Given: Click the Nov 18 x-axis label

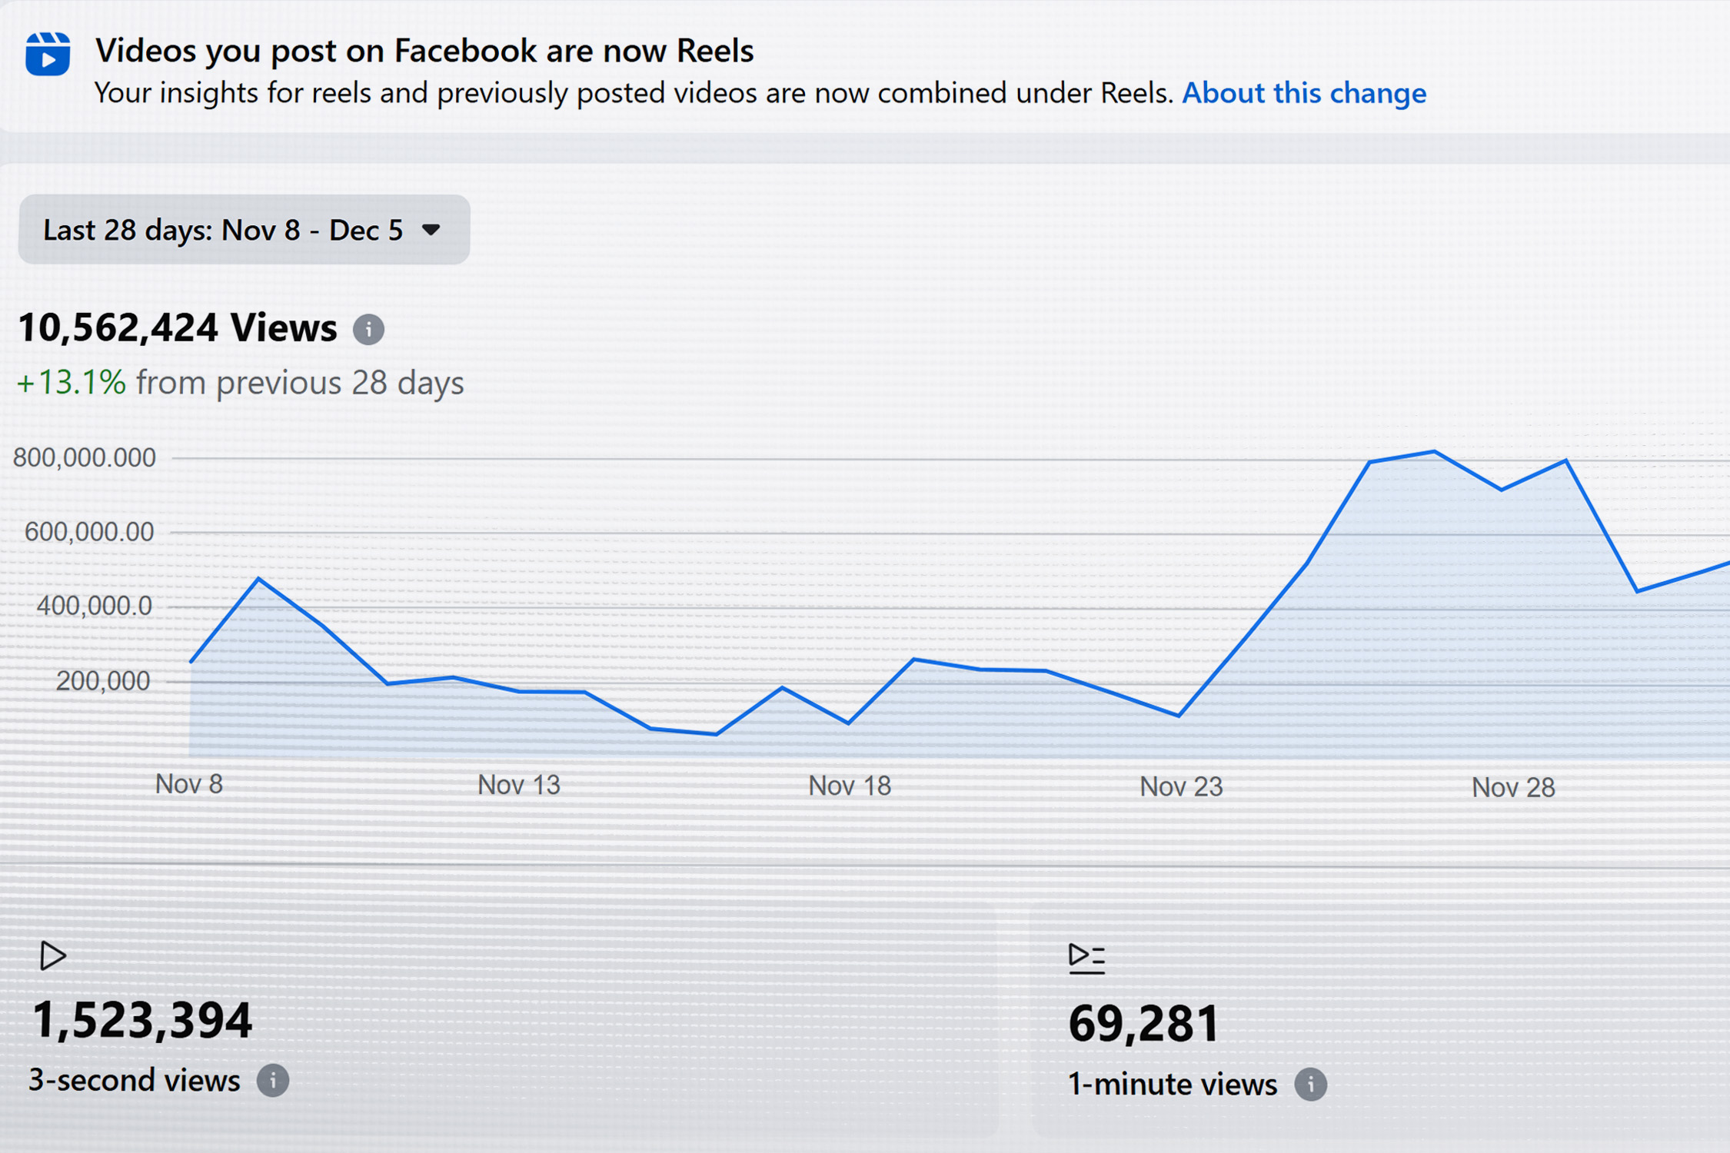Looking at the screenshot, I should pyautogui.click(x=850, y=786).
